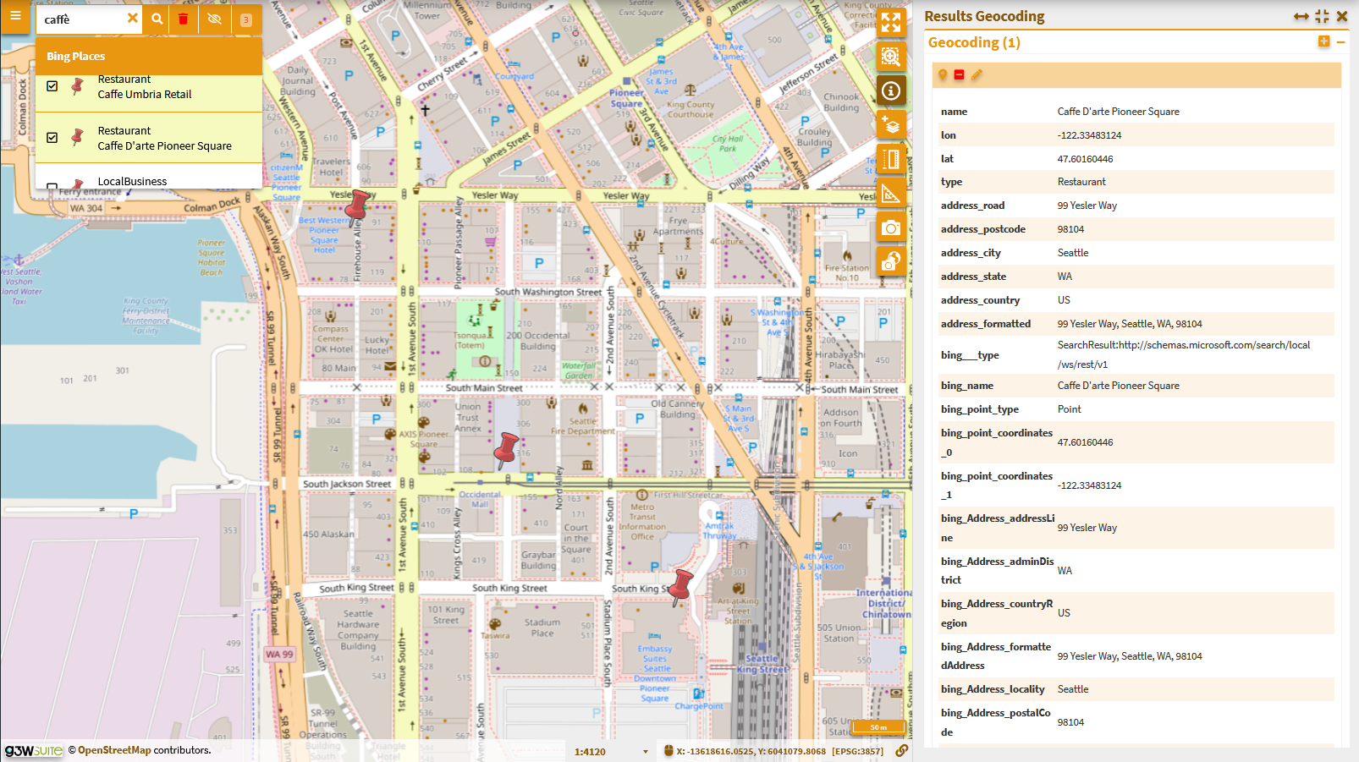Delete search results with the red trash icon
Viewport: 1359px width, 762px height.
coord(183,19)
